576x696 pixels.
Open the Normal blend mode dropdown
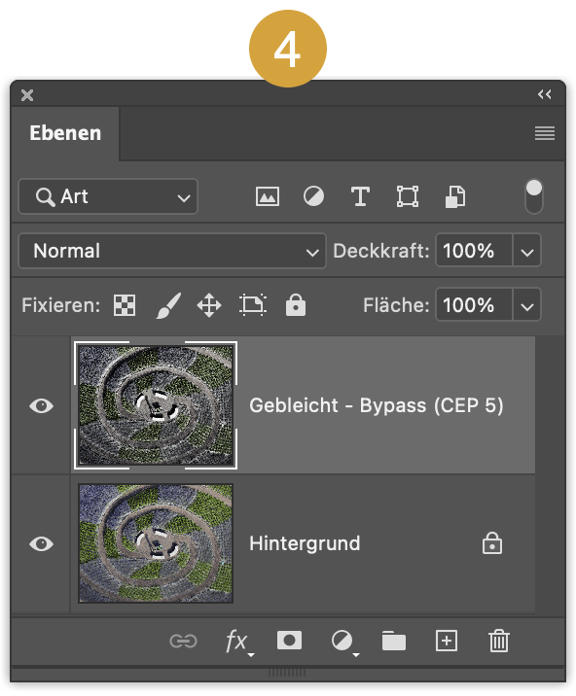pyautogui.click(x=172, y=251)
